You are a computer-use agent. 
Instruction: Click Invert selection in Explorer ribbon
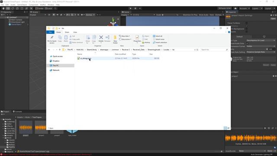[160, 42]
